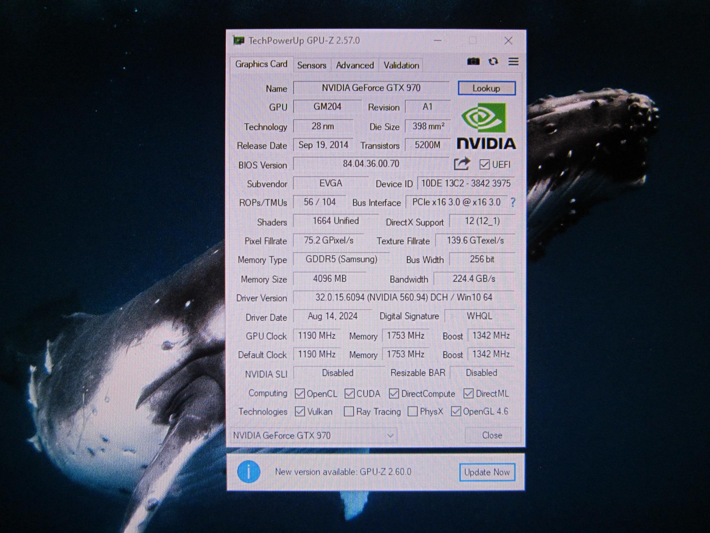Click the Driver Version text field
This screenshot has width=710, height=533.
[x=404, y=297]
